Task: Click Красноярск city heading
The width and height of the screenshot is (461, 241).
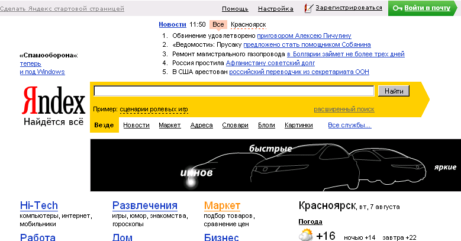Action: 327,205
